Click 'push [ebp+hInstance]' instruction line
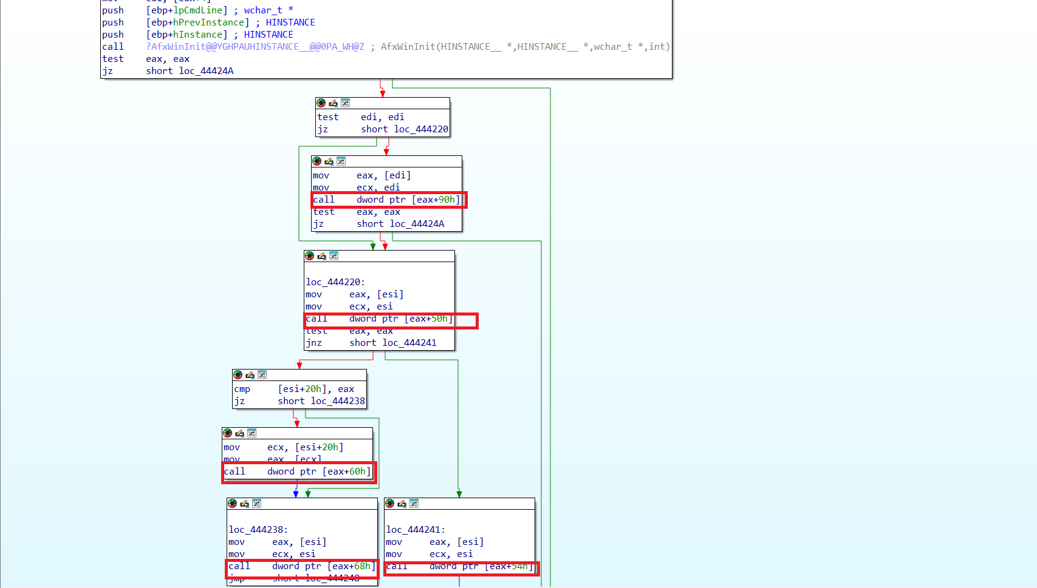The width and height of the screenshot is (1037, 588). (x=197, y=35)
